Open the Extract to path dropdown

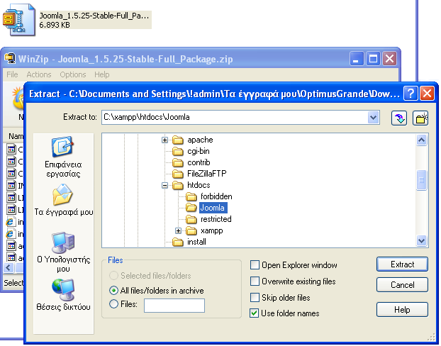click(x=373, y=117)
